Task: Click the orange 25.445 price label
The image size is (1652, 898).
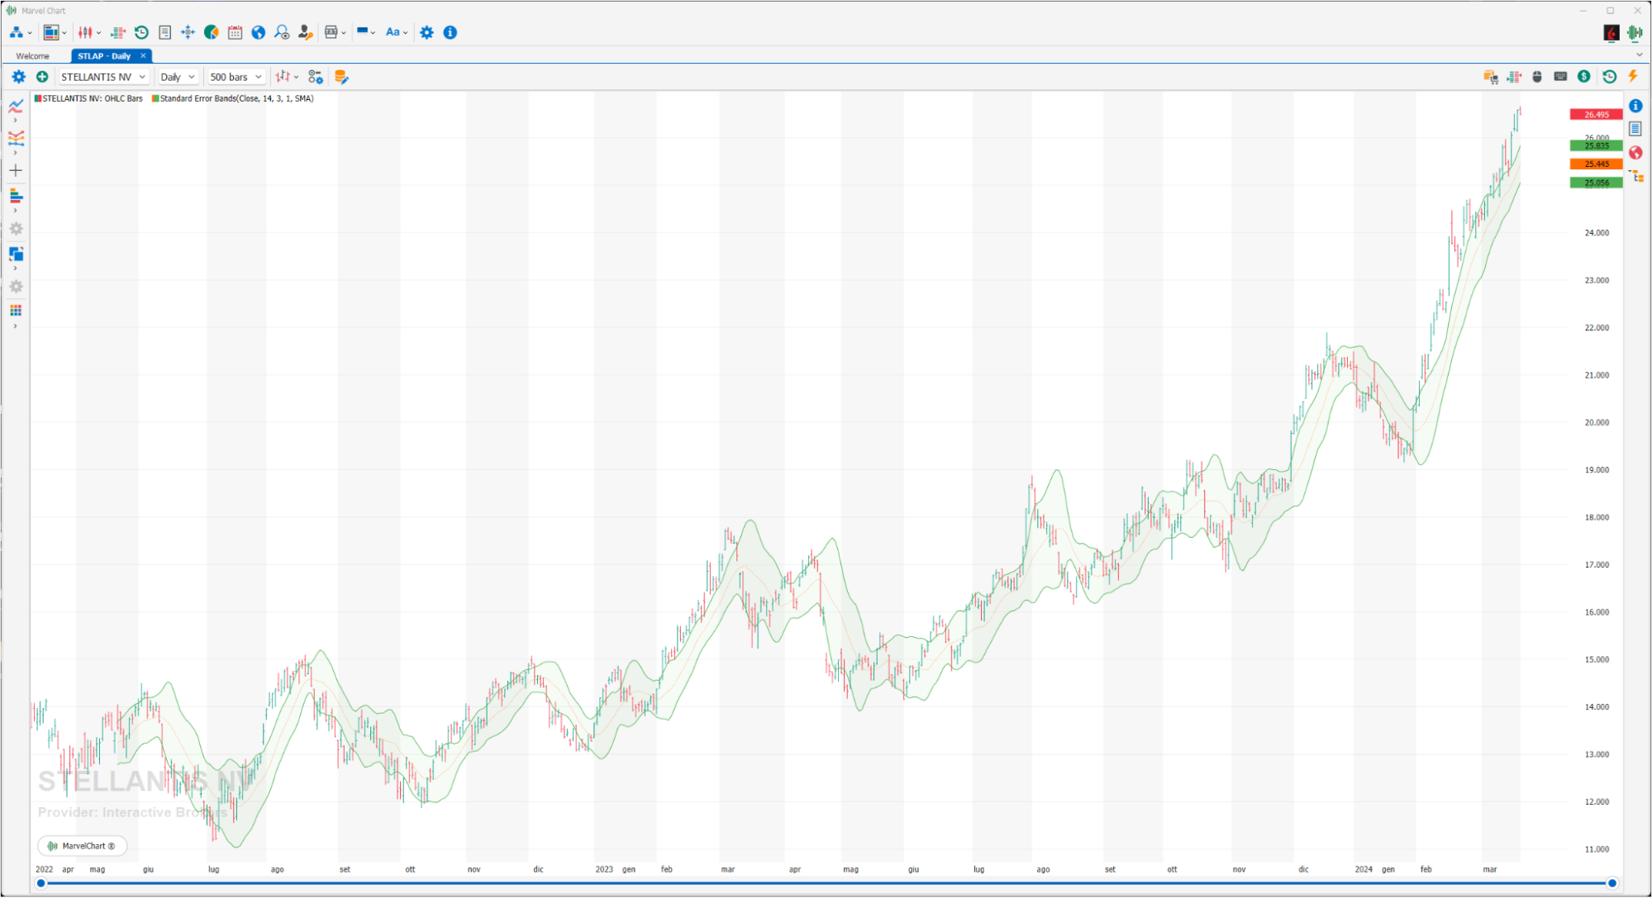Action: (x=1596, y=164)
